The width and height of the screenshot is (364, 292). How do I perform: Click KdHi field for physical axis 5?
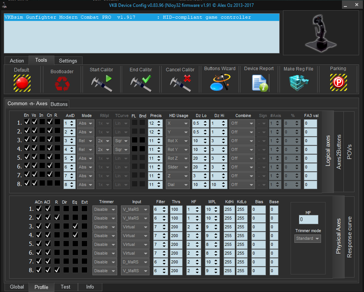click(x=229, y=244)
